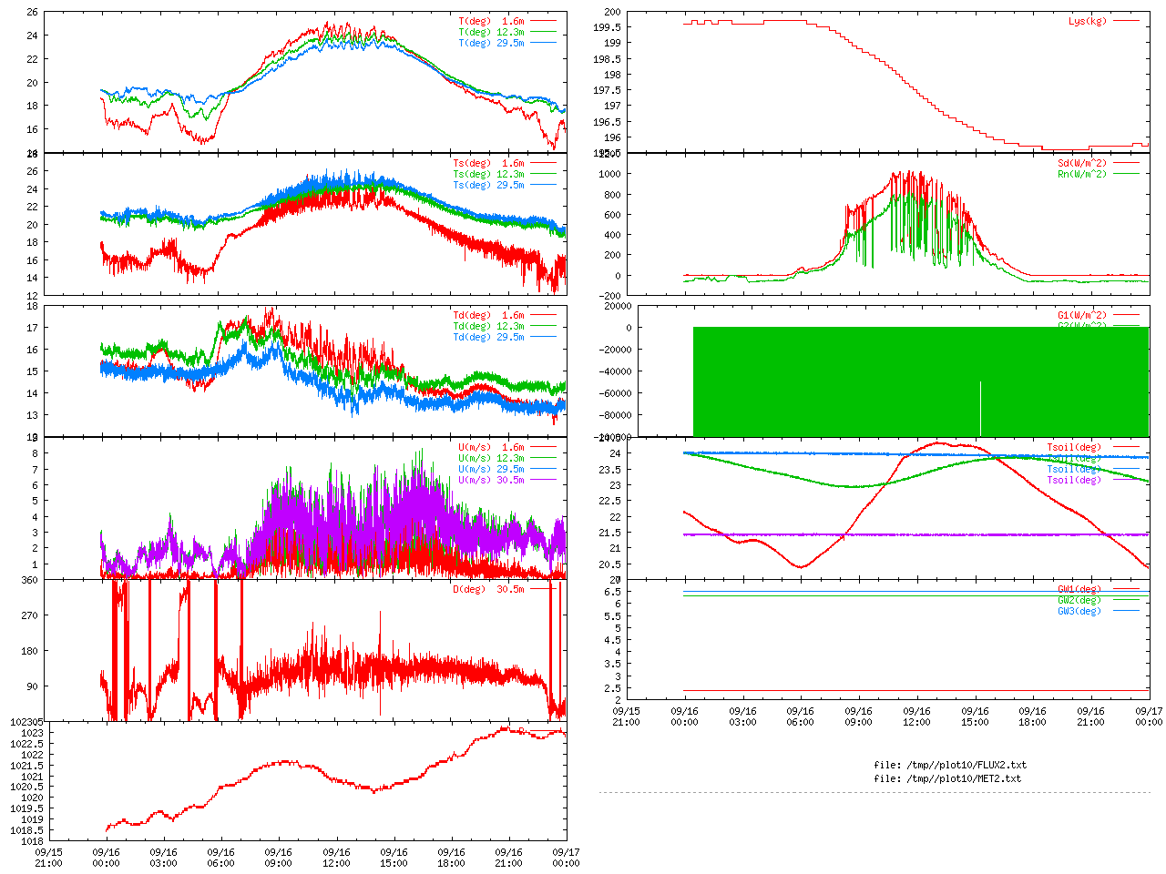Click the D(deg) 30.5m legend label
The image size is (1166, 874).
[x=488, y=589]
